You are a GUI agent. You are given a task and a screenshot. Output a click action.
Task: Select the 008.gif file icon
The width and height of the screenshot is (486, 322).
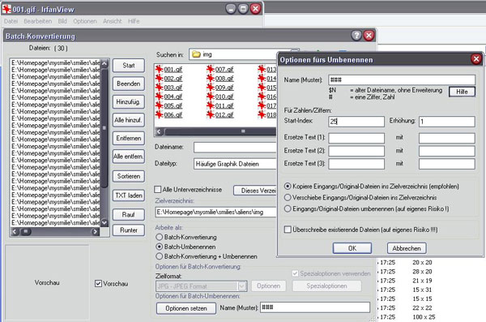(211, 78)
